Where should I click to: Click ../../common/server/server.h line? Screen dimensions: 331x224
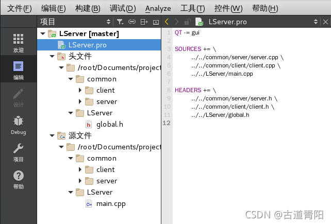(x=231, y=98)
